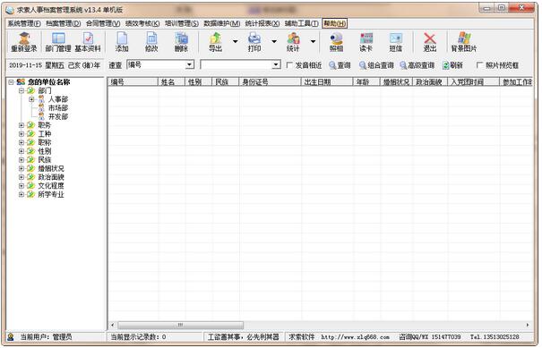Click the 统计 statistics icon
Image resolution: width=542 pixels, height=348 pixels.
293,42
